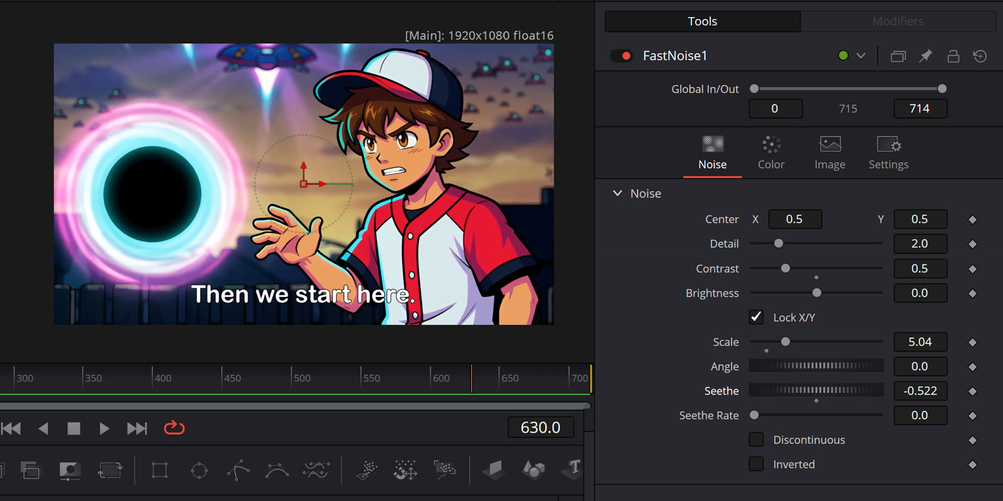Play the composition forward
Screen dimensions: 1003x501
click(x=104, y=428)
